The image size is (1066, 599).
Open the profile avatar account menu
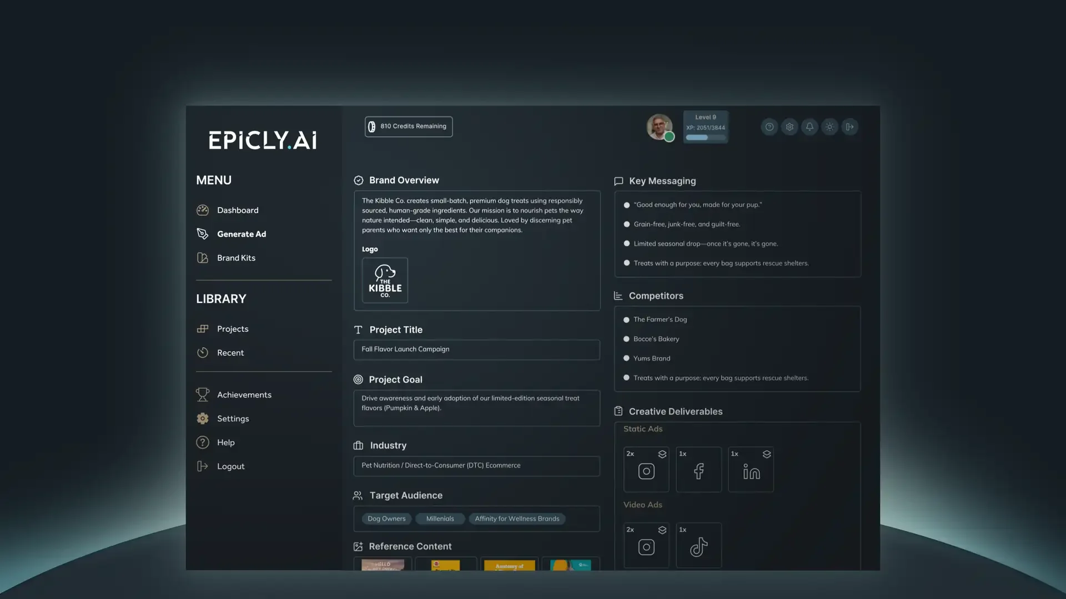click(x=660, y=126)
